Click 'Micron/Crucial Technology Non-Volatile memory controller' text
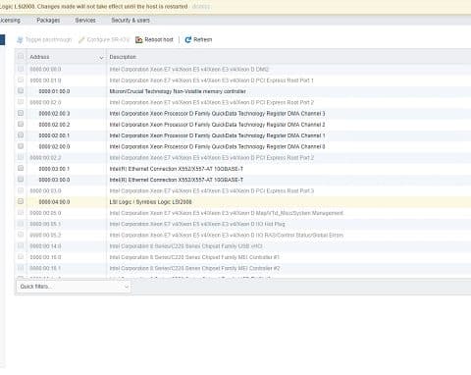Viewport: 471px width, 375px height. tap(178, 91)
